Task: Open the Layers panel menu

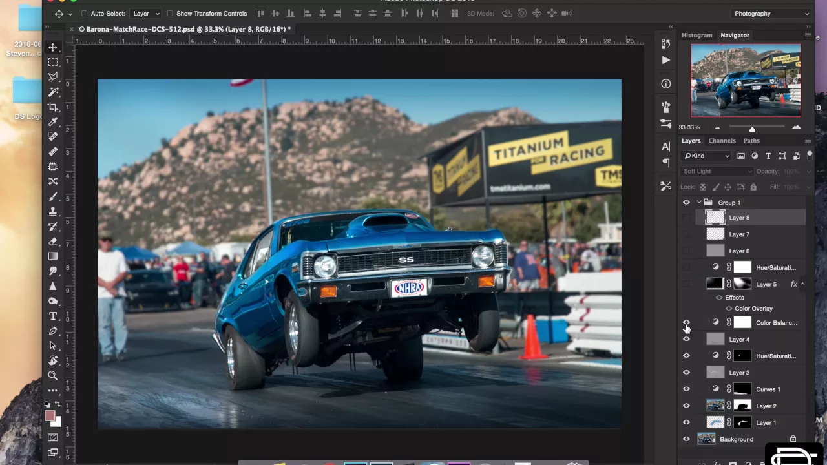Action: (808, 141)
